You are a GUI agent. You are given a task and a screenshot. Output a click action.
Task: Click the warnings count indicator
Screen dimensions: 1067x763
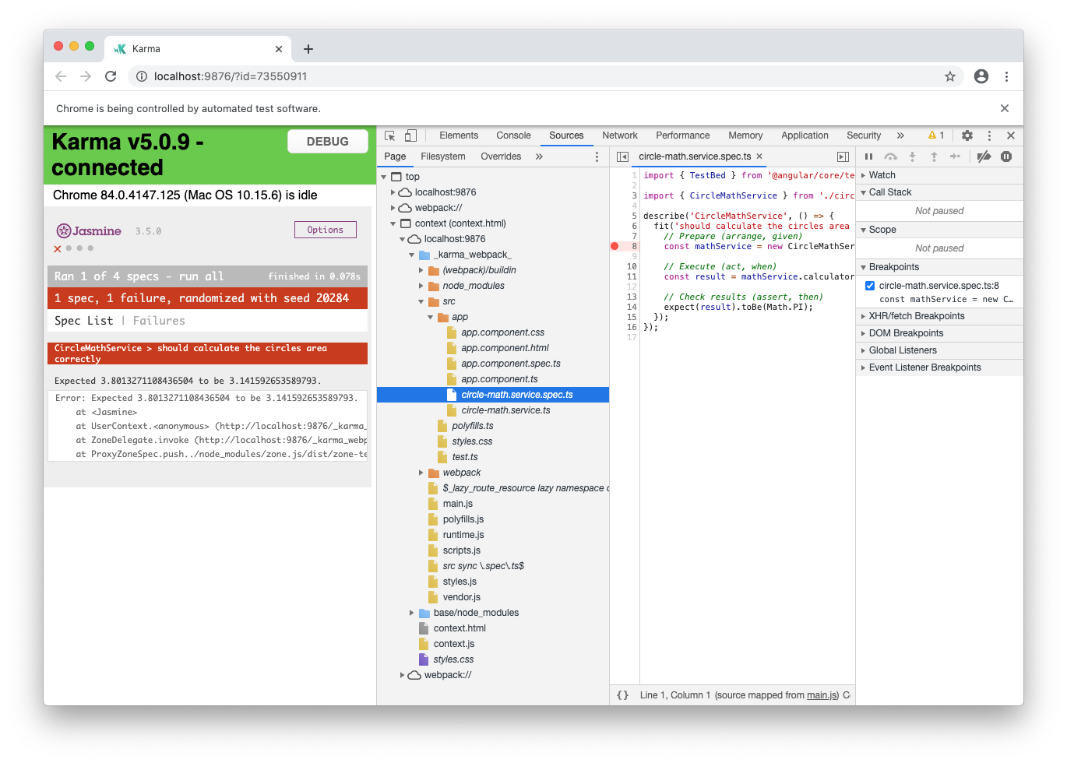pos(936,135)
